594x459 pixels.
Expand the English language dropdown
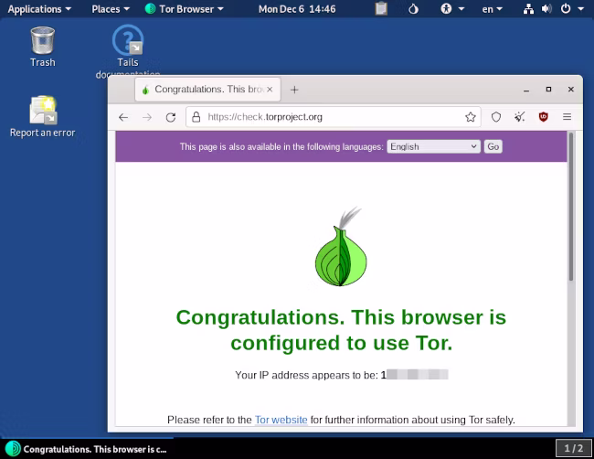433,146
